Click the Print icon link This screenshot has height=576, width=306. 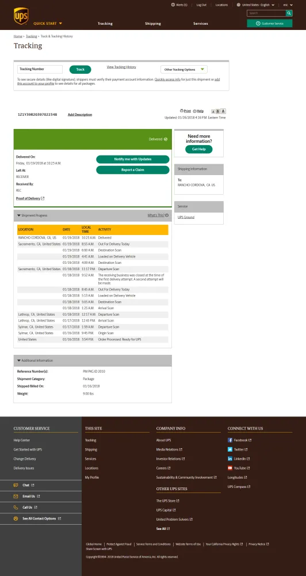pyautogui.click(x=185, y=111)
